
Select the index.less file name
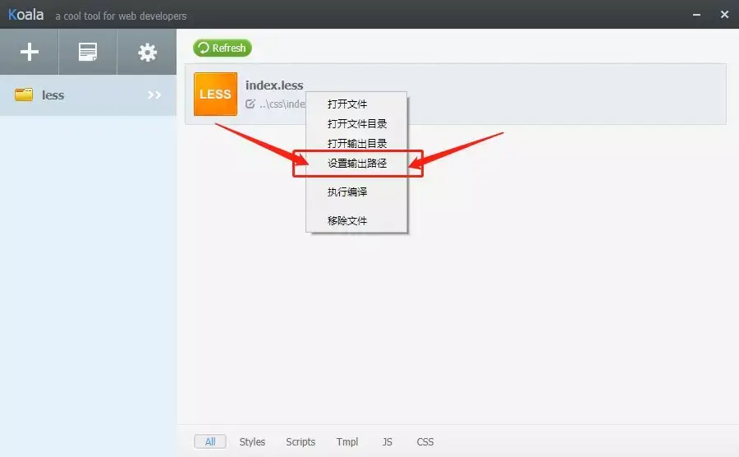pyautogui.click(x=274, y=85)
